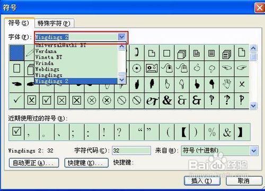The image size is (265, 191).
Task: Select the tall portrait rectangle symbol
Action: click(16, 68)
